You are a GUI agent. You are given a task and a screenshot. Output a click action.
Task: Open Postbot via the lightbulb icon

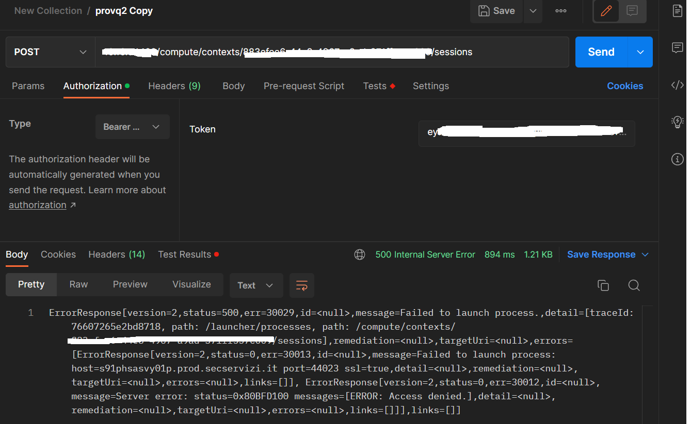677,122
